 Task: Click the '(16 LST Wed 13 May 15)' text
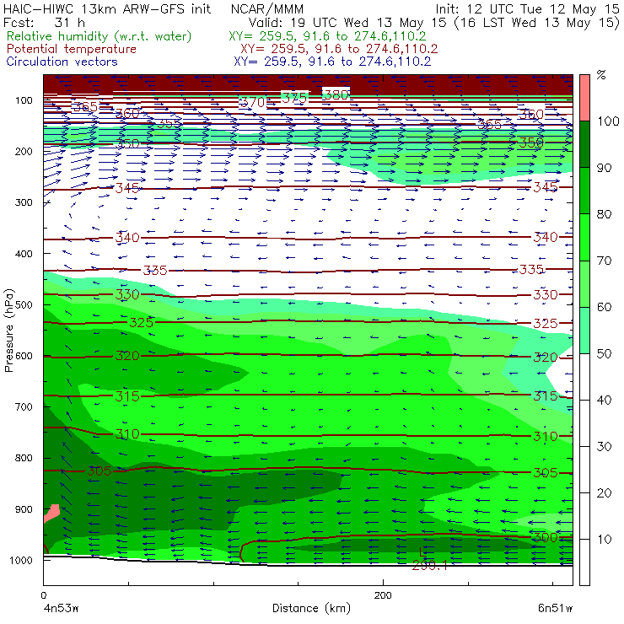(537, 23)
